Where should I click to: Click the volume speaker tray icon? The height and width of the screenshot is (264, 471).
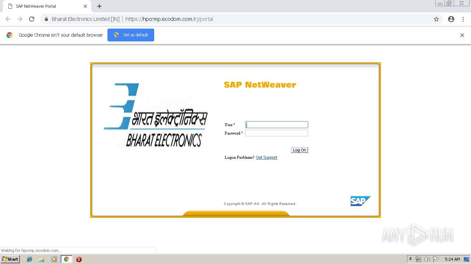427,259
